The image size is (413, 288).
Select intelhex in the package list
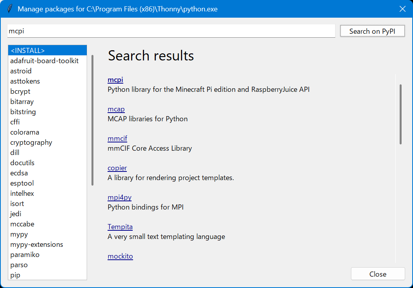click(48, 193)
